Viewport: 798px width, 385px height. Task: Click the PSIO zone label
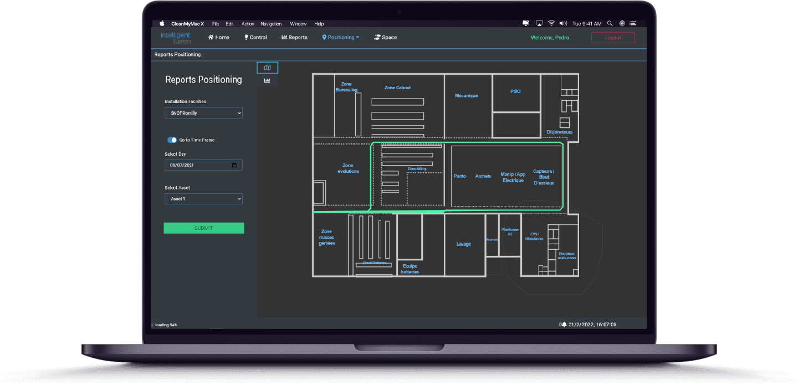point(515,91)
